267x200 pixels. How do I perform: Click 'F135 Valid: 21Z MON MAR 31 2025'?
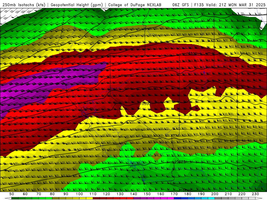coord(230,5)
